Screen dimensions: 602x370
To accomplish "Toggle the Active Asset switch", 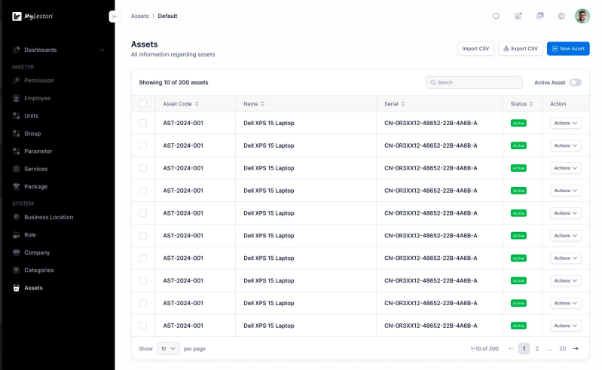I will (x=576, y=83).
